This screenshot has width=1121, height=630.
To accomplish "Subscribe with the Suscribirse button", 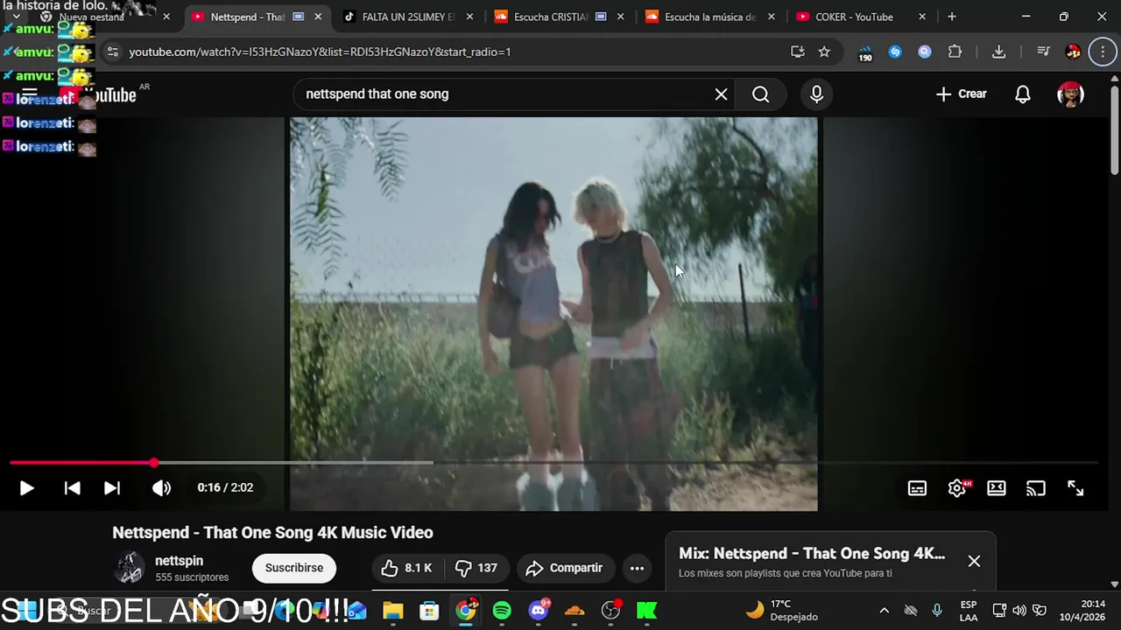I will 294,568.
